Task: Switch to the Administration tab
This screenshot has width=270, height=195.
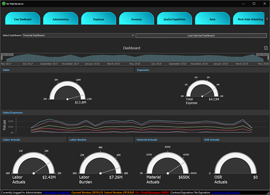Action: [x=61, y=18]
